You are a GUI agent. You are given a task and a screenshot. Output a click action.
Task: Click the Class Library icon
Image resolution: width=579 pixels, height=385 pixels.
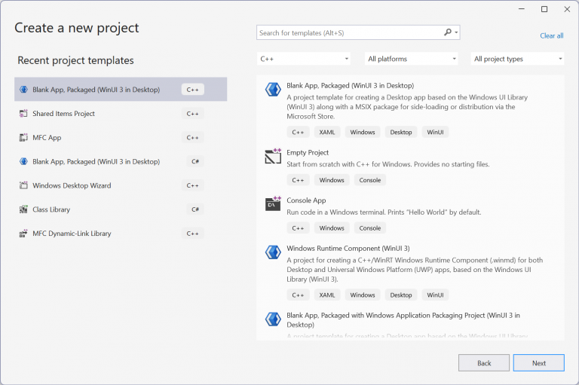24,209
